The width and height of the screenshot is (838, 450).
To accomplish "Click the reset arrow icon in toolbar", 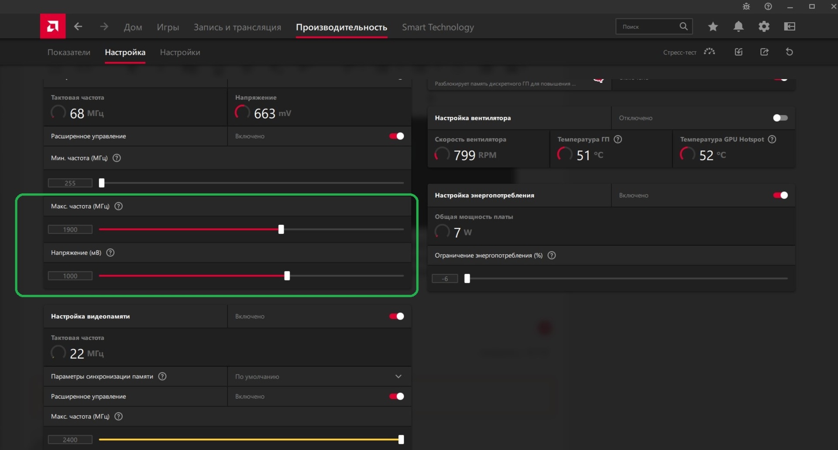I will coord(789,52).
